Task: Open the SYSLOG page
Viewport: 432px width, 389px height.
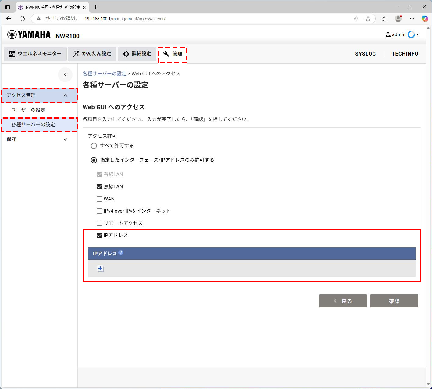Action: 365,54
